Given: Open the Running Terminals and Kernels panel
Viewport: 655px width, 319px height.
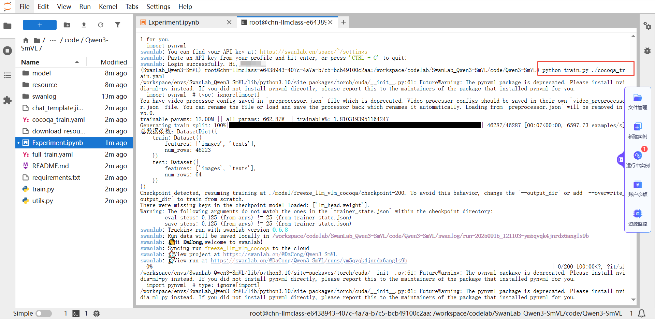Looking at the screenshot, I should point(8,51).
